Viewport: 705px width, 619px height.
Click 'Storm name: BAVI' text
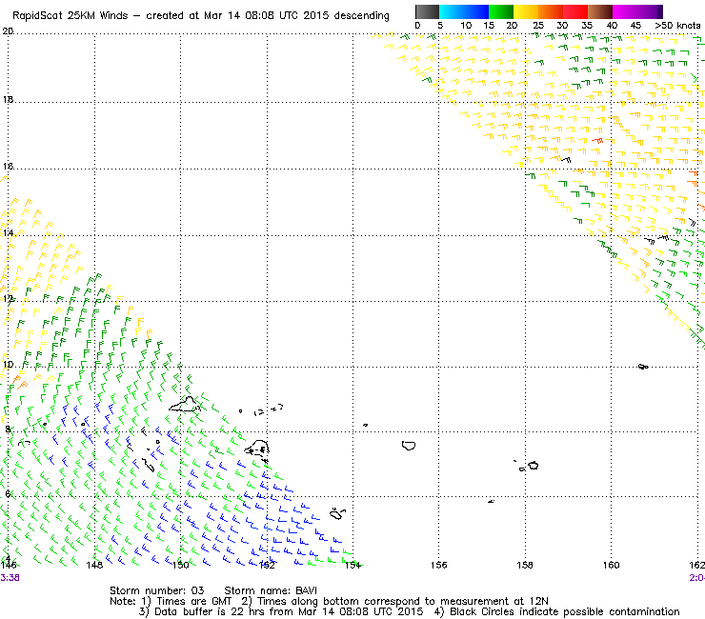[x=271, y=590]
